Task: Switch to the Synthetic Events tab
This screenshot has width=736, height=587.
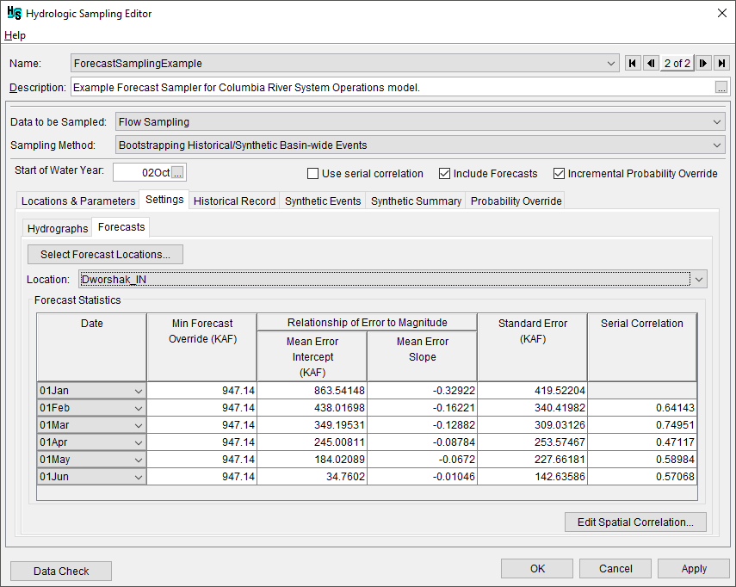Action: click(x=323, y=201)
